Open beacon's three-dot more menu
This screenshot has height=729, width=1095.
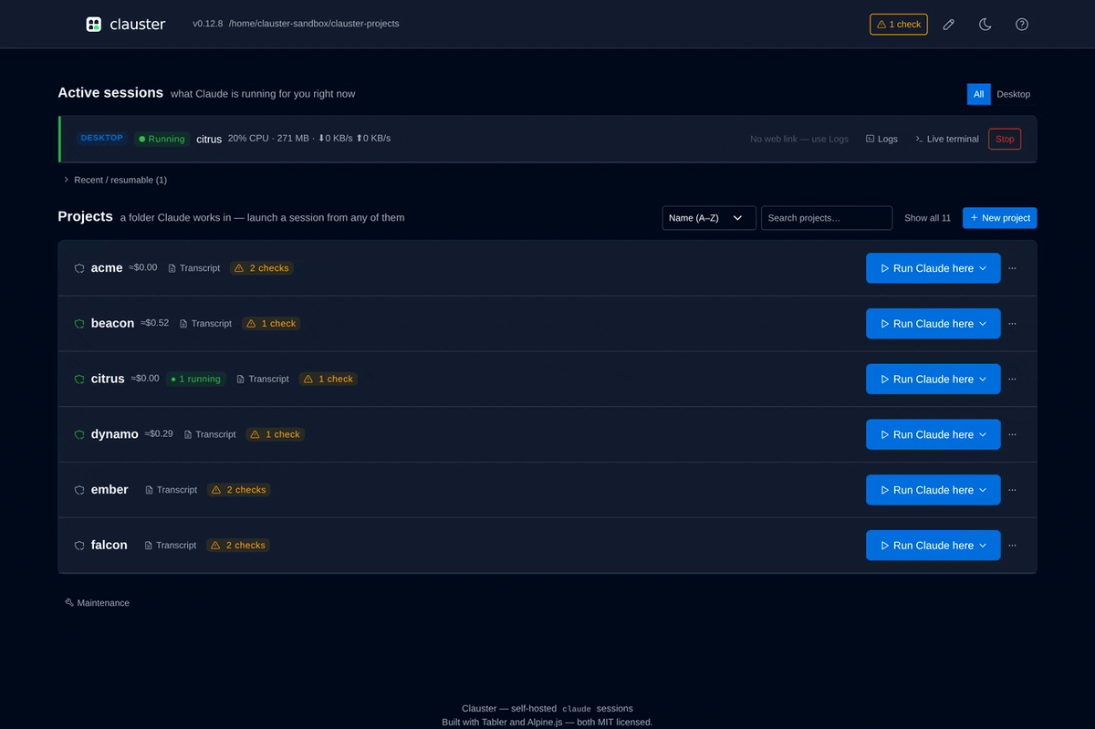pyautogui.click(x=1013, y=324)
